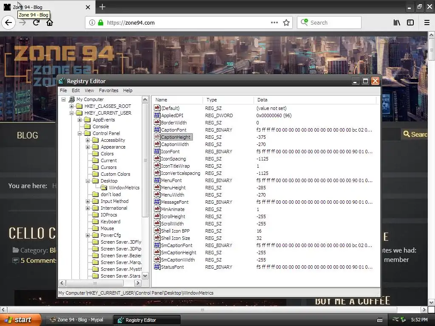Toggle the browser sidebar icon
Screen dimensions: 435x326
tap(410, 23)
